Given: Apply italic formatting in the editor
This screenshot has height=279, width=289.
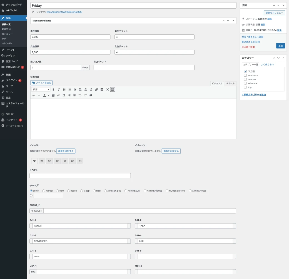Looking at the screenshot, I should (x=59, y=89).
